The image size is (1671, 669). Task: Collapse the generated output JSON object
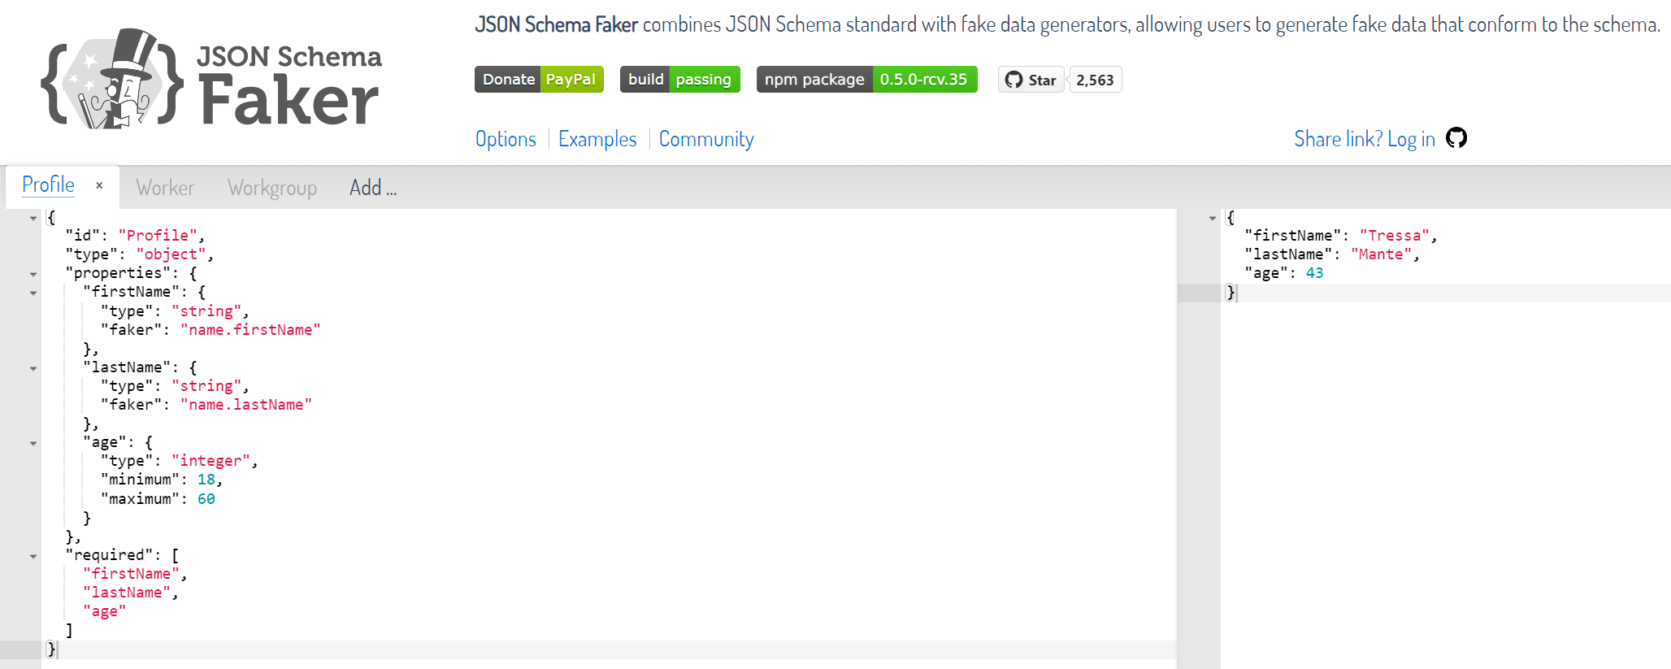pyautogui.click(x=1213, y=218)
